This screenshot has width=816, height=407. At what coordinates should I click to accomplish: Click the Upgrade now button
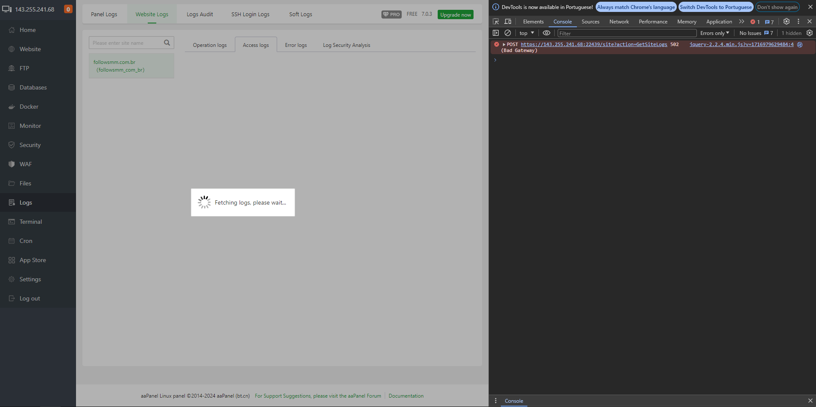pyautogui.click(x=456, y=14)
